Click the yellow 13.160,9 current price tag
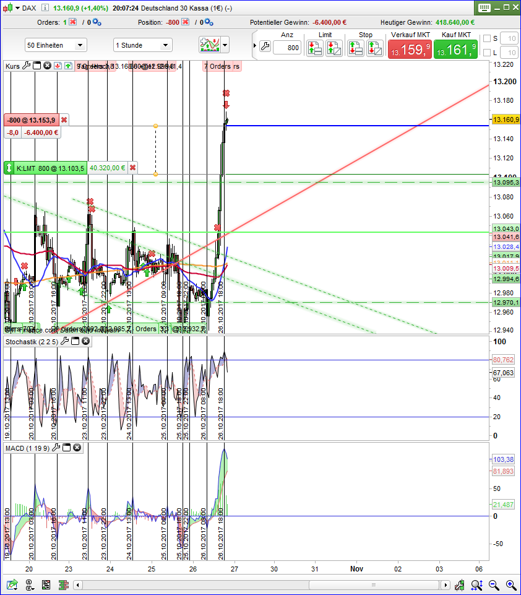The height and width of the screenshot is (595, 521). point(506,119)
